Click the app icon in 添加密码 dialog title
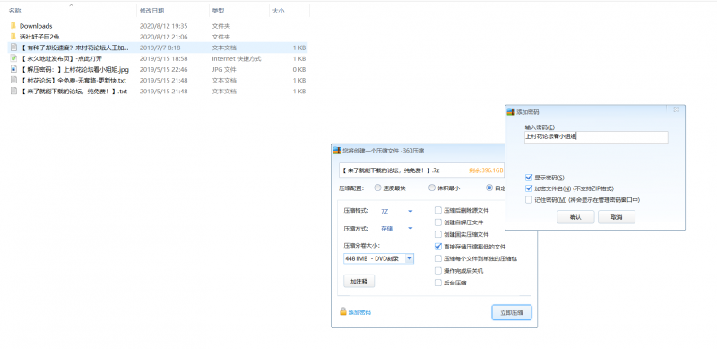This screenshot has width=717, height=349. point(511,112)
